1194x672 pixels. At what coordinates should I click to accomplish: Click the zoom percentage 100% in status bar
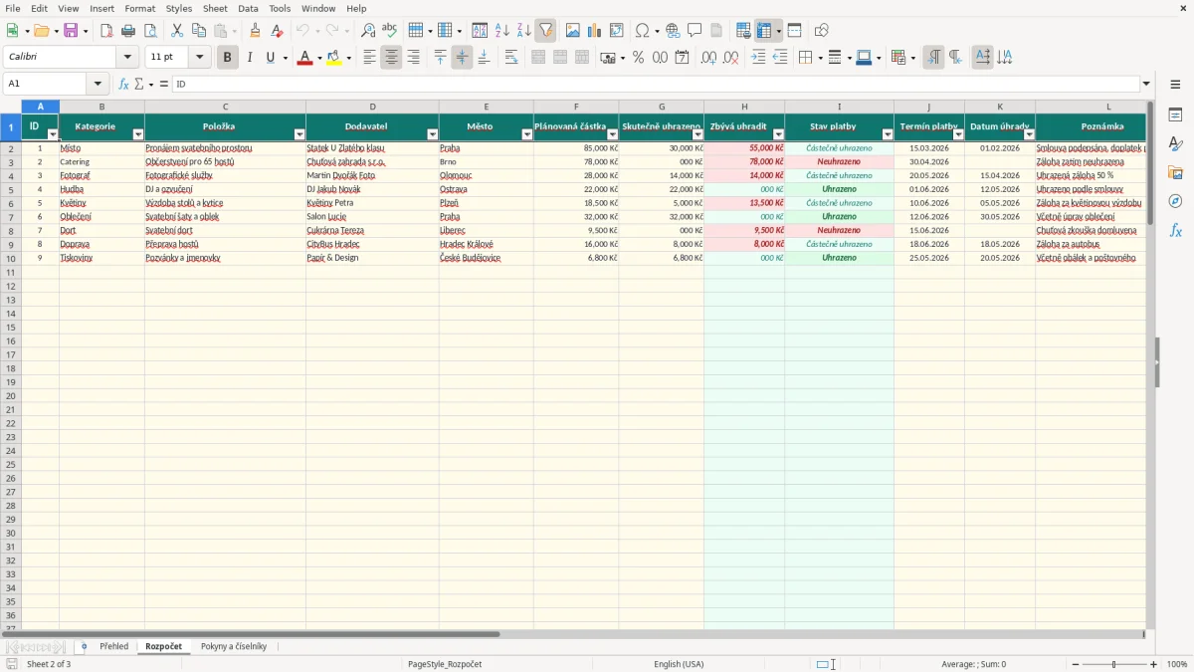coord(1177,664)
